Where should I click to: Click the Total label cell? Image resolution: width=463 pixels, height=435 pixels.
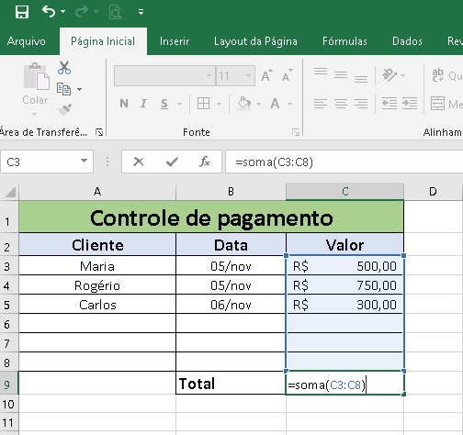pos(231,383)
